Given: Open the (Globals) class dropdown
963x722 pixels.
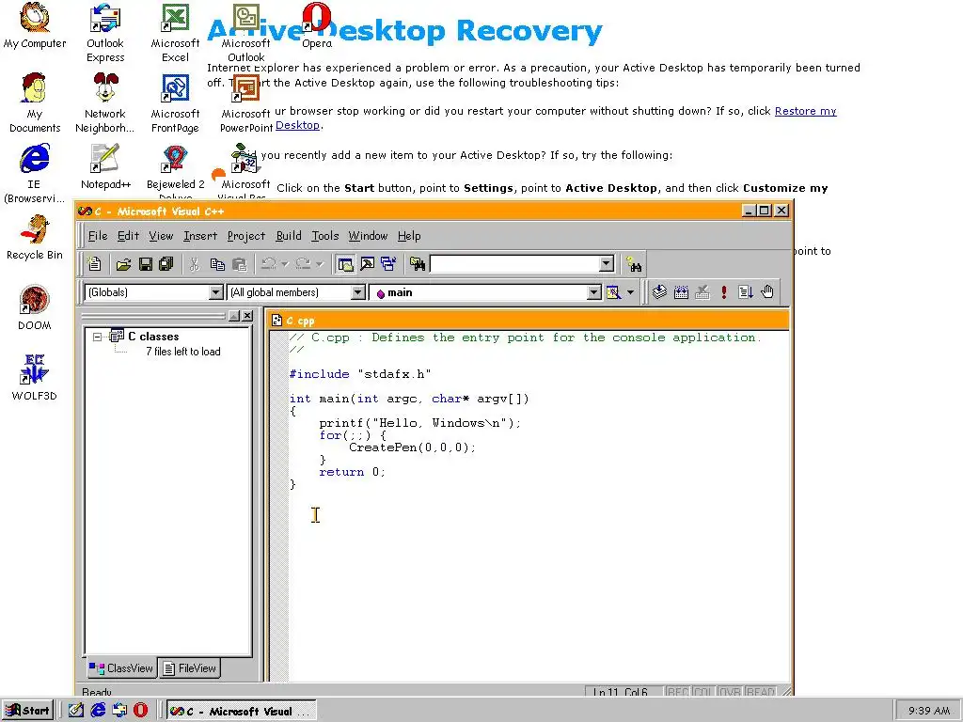Looking at the screenshot, I should [215, 292].
